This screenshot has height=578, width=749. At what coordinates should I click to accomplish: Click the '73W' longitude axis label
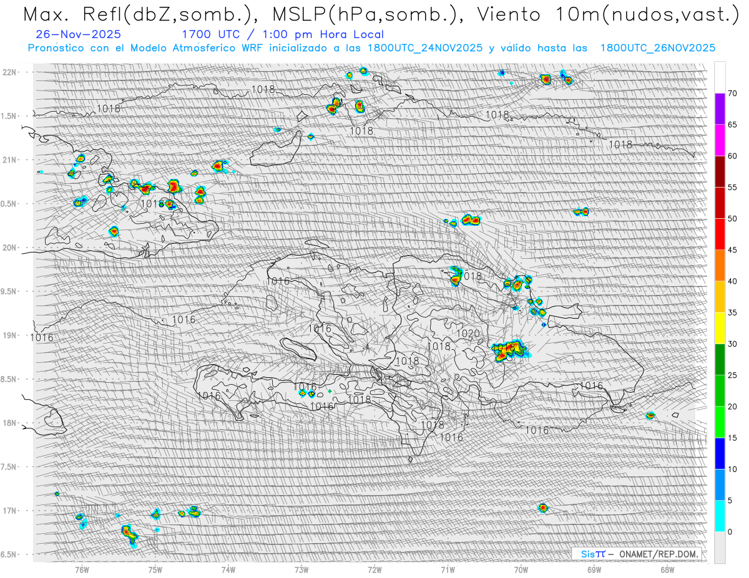pos(301,569)
